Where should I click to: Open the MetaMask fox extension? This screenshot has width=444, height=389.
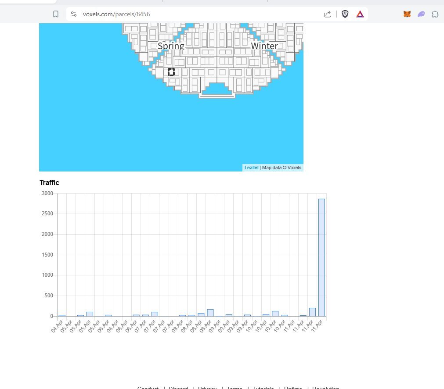407,14
